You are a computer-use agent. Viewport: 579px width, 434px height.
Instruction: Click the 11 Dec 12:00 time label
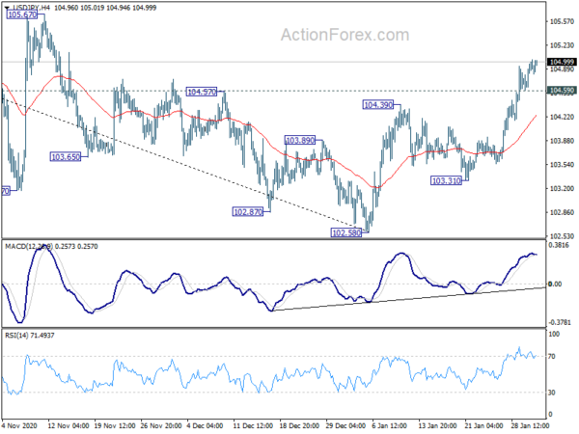(254, 425)
